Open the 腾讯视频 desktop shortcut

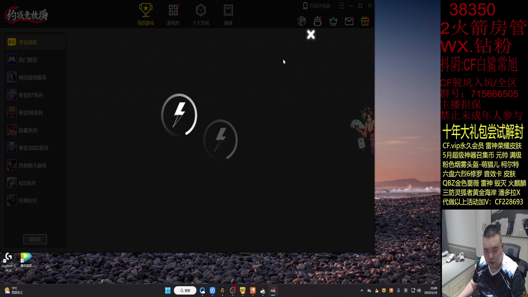point(26,260)
